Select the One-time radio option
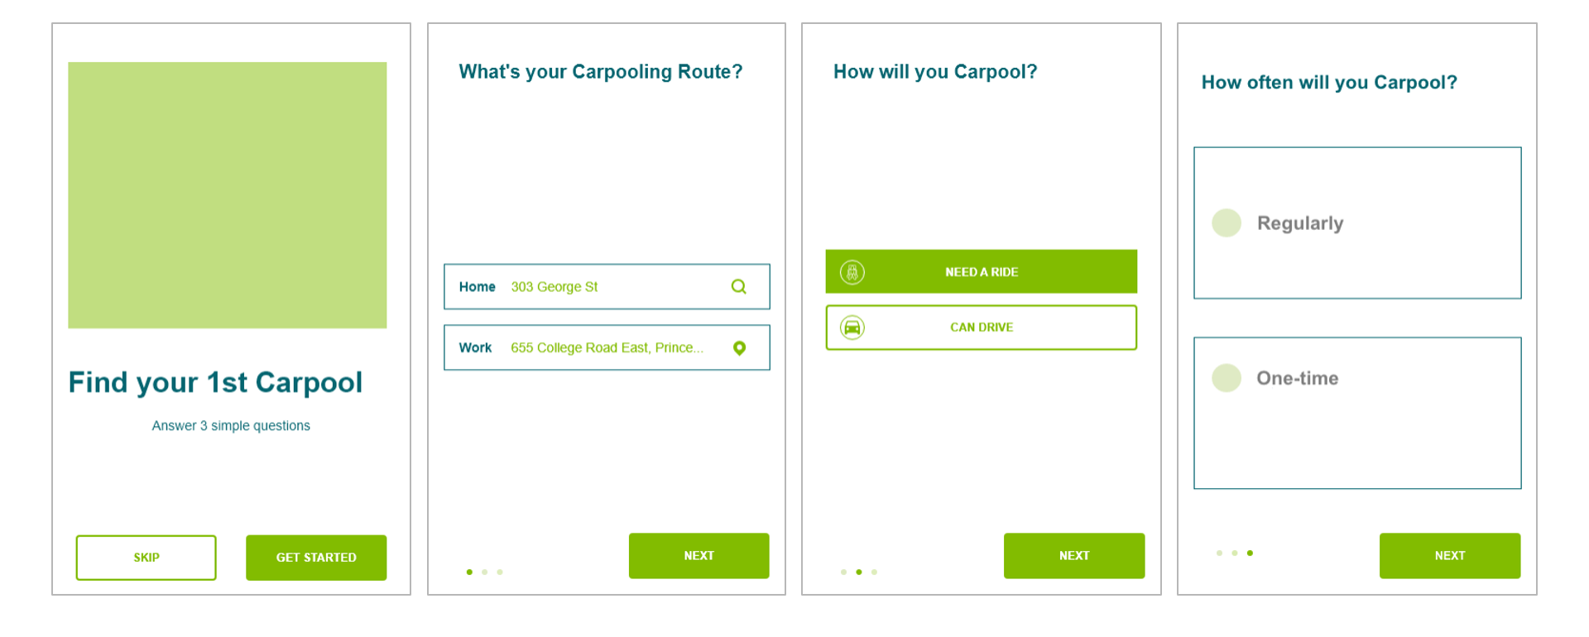Viewport: 1589px width, 637px height. click(1227, 378)
